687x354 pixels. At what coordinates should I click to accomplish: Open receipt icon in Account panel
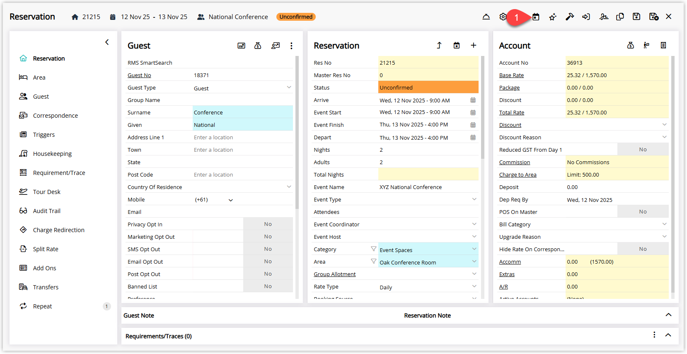pos(663,46)
